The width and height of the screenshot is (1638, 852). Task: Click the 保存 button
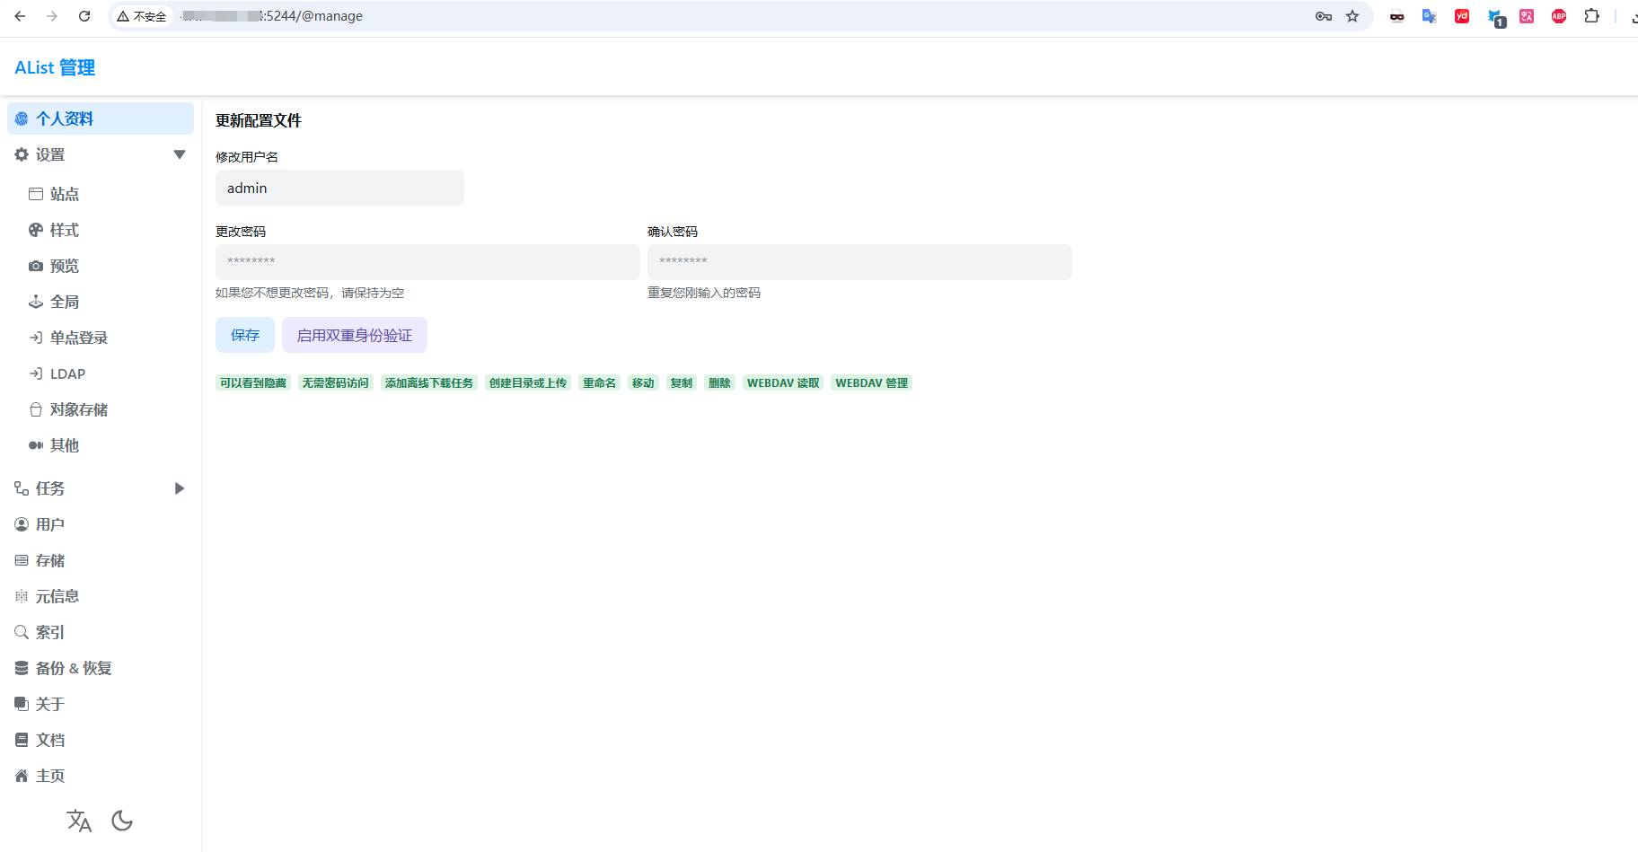tap(245, 335)
